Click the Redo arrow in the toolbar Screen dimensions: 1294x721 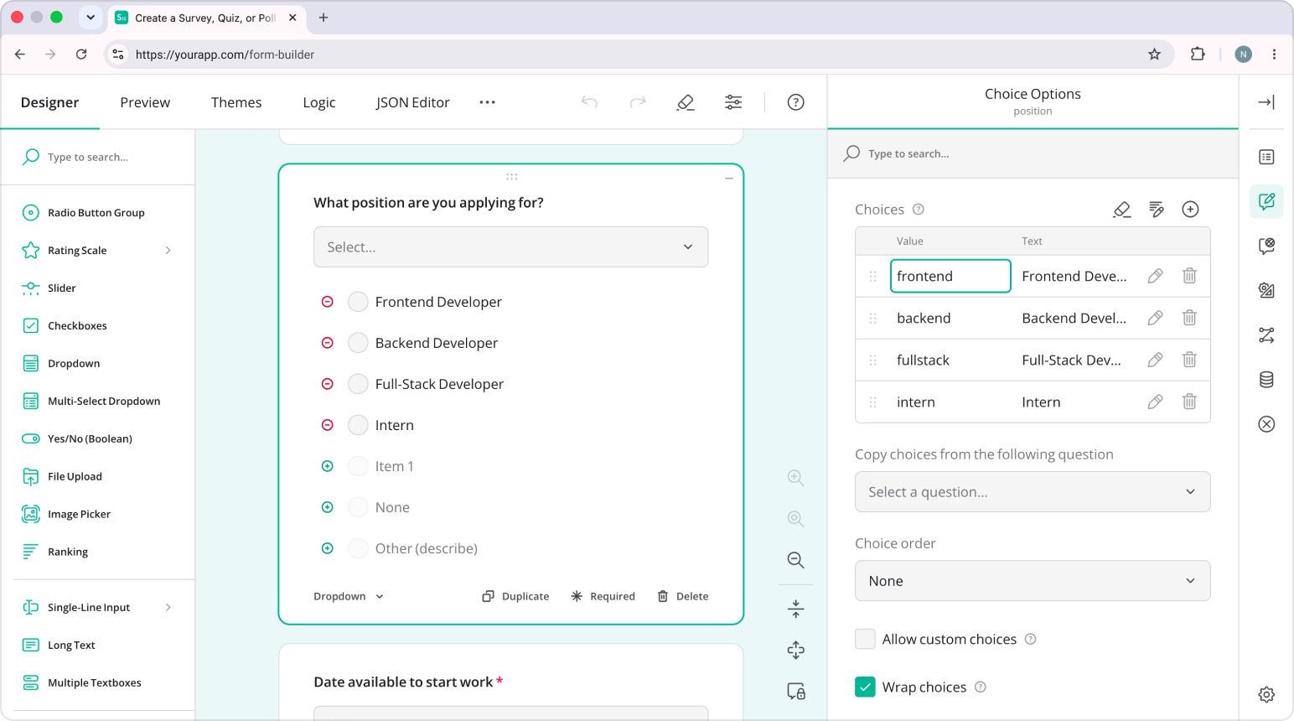(638, 102)
